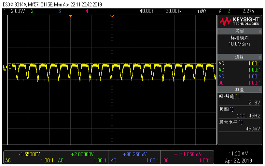
Task: Click the peak-to-peak measurement value 2.3V
Action: [x=254, y=103]
